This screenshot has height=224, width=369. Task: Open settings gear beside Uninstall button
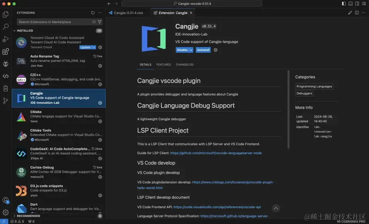(216, 50)
